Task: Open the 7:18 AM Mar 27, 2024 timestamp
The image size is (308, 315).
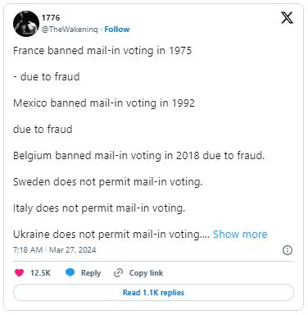Action: (x=54, y=250)
